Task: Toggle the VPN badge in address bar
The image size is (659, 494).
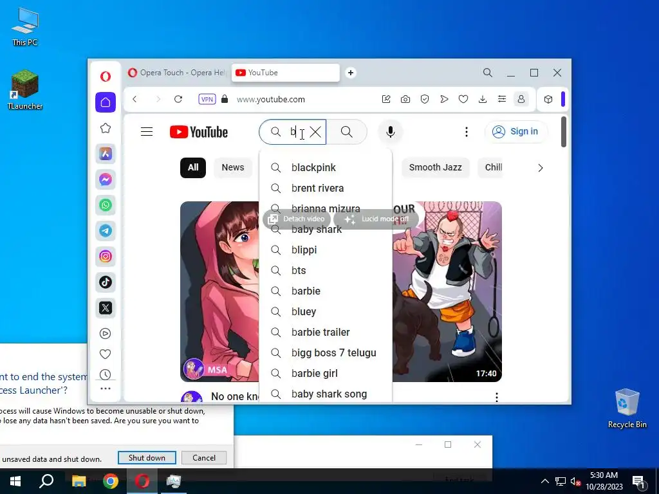Action: pyautogui.click(x=207, y=99)
